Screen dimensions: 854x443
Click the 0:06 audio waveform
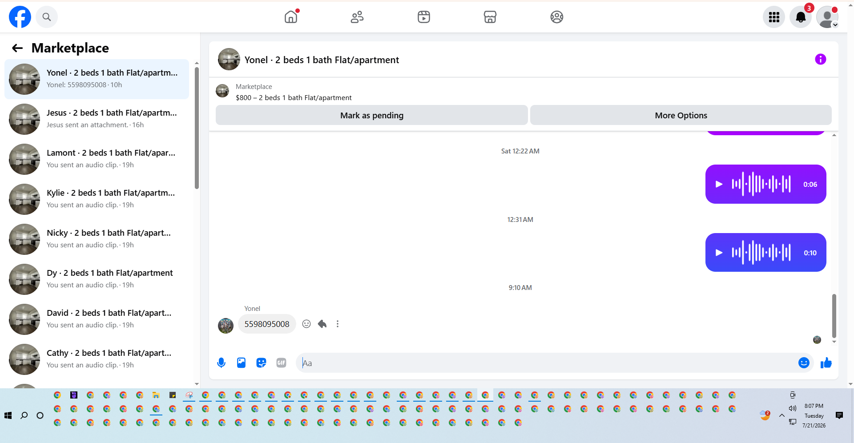click(x=761, y=184)
